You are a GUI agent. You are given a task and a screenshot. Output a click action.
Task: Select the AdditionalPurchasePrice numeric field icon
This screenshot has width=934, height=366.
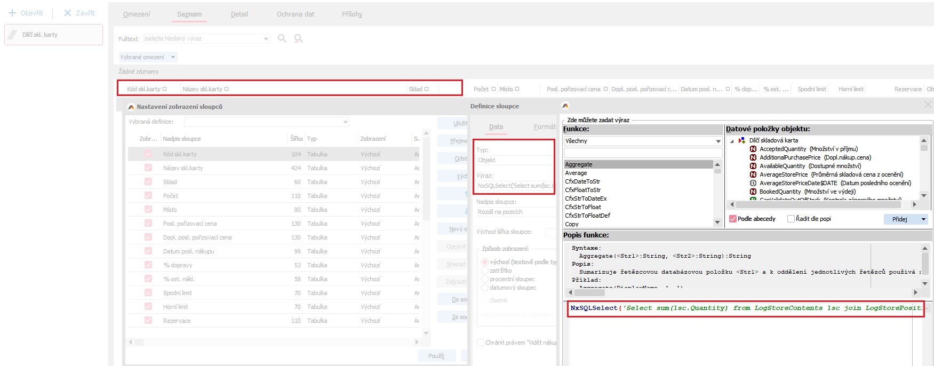(x=753, y=157)
